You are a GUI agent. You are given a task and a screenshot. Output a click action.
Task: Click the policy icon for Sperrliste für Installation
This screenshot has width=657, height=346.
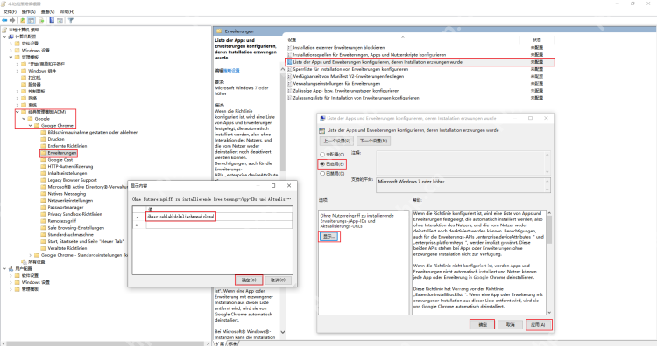(x=289, y=69)
